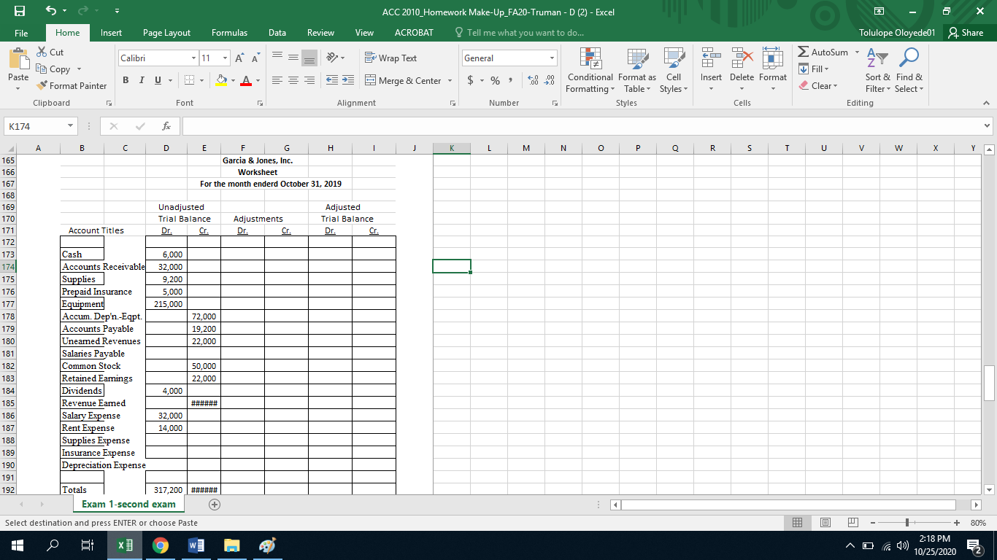Expand the AutoSum dropdown arrow
The width and height of the screenshot is (997, 560).
click(857, 52)
